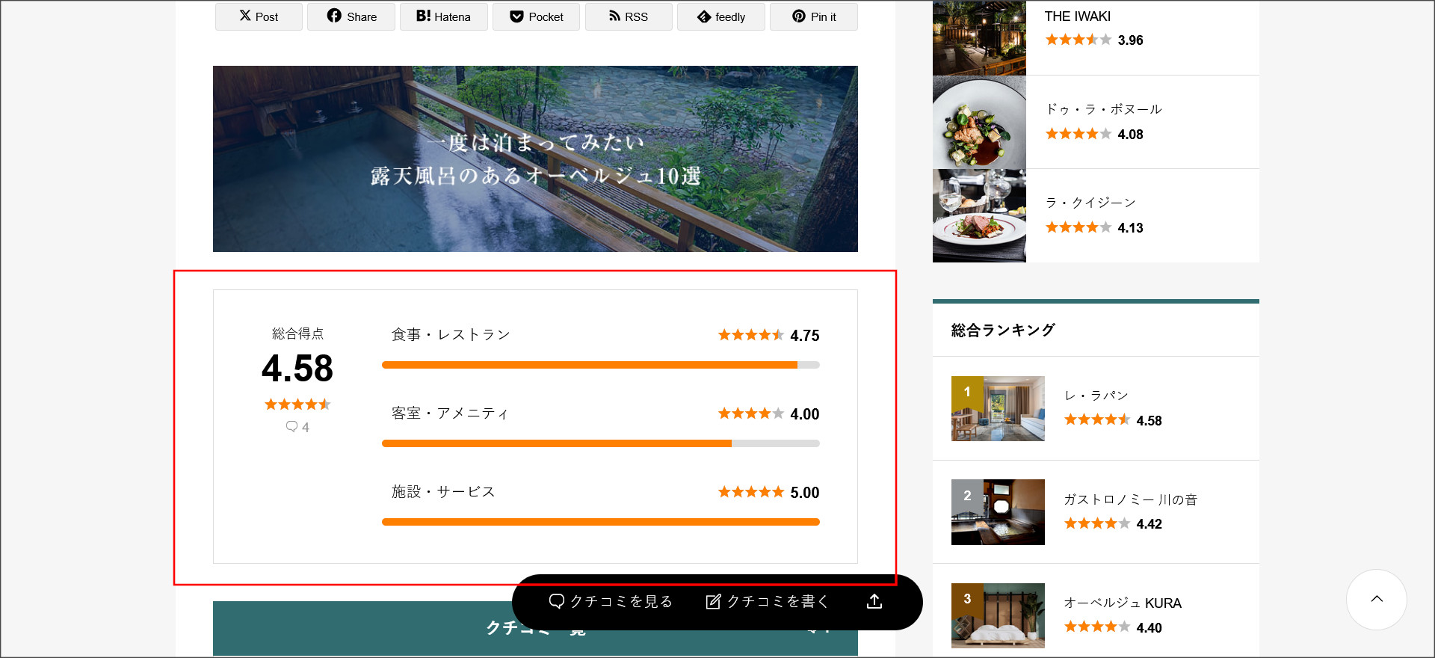The height and width of the screenshot is (658, 1435).
Task: Save the page to Pocket
Action: (x=536, y=16)
